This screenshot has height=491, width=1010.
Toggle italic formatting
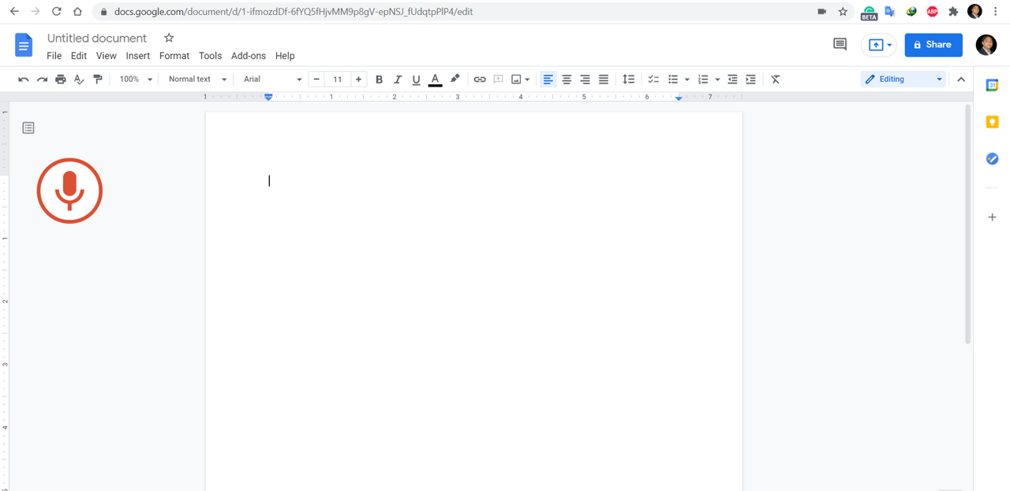point(398,80)
